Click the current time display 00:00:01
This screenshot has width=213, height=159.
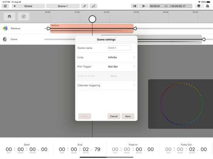[155, 6]
